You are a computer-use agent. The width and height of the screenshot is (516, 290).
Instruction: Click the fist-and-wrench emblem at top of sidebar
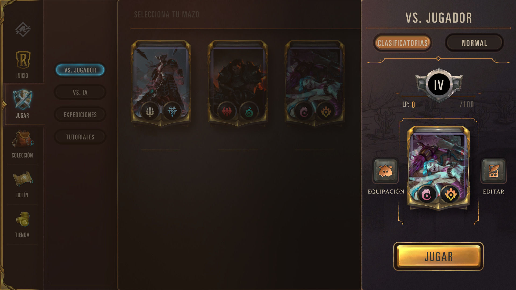click(23, 29)
